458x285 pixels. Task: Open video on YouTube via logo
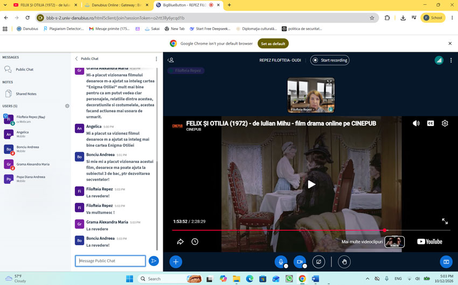coord(429,241)
